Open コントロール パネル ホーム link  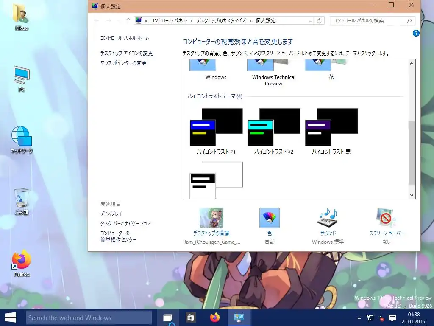(x=125, y=38)
